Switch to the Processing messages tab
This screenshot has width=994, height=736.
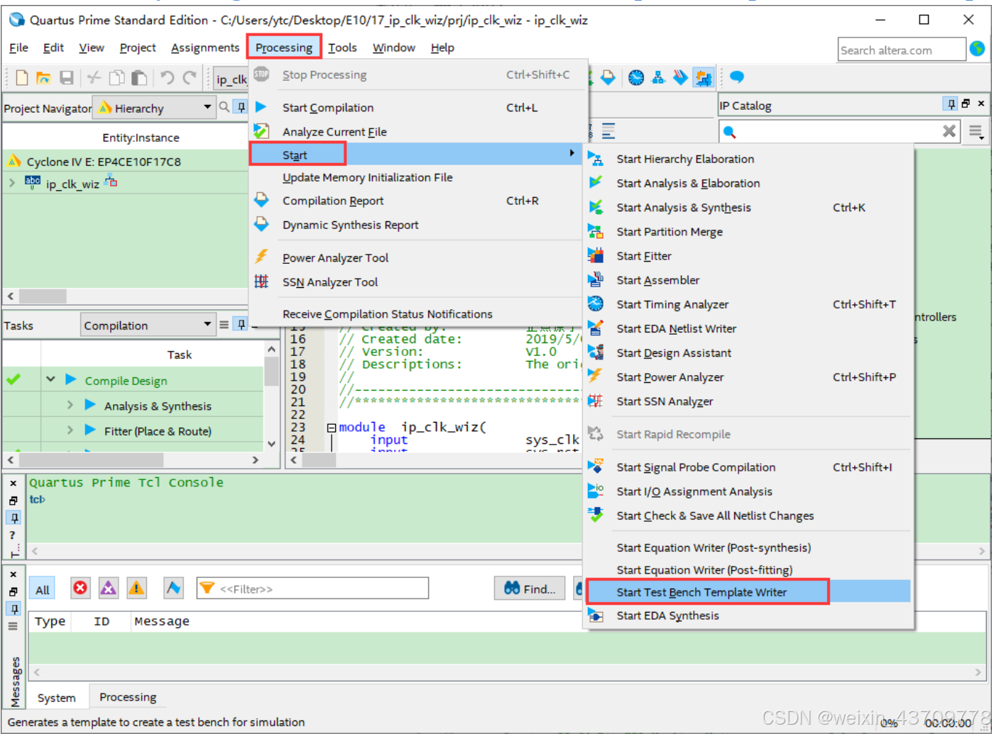[128, 697]
